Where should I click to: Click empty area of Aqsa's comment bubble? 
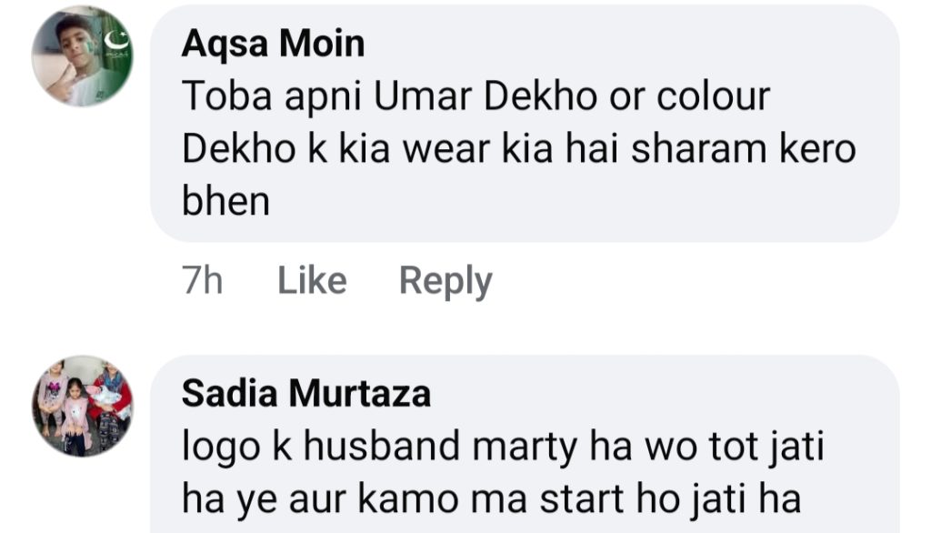[636, 205]
